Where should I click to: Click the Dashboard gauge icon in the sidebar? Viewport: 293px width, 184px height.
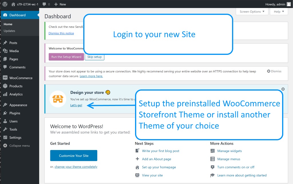point(5,15)
